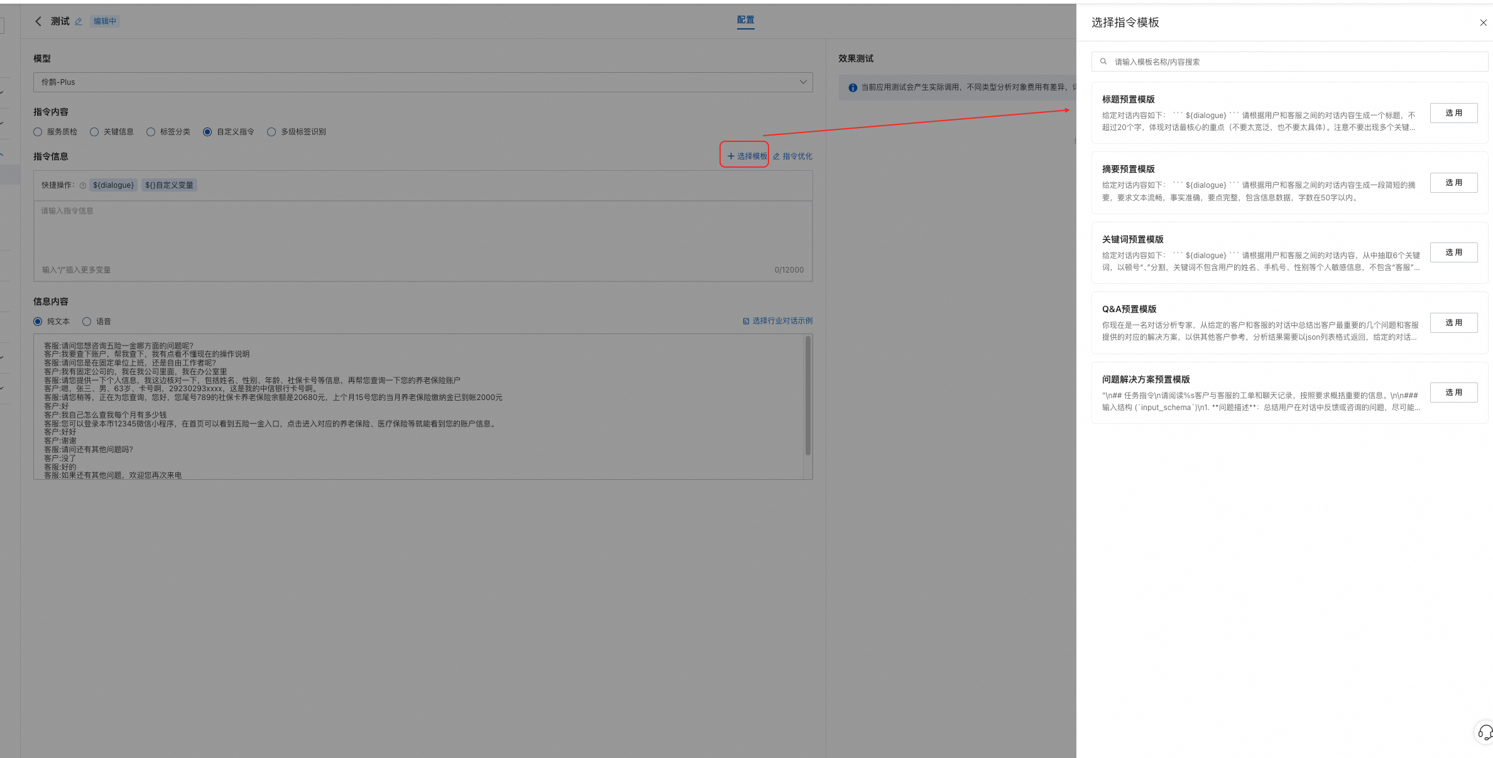The height and width of the screenshot is (758, 1493).
Task: Click the Q&A预置模版 template title
Action: [x=1129, y=309]
